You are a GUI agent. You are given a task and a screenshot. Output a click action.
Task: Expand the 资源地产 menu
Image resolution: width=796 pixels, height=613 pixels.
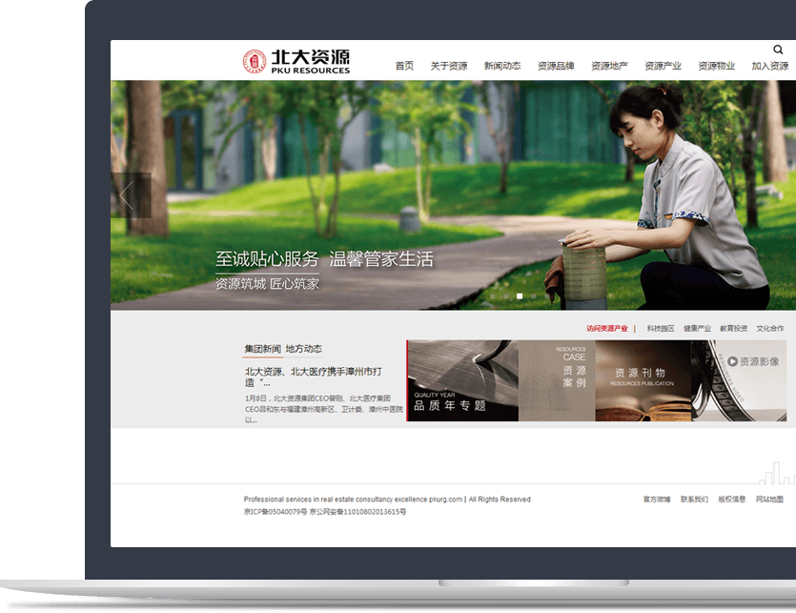click(609, 66)
